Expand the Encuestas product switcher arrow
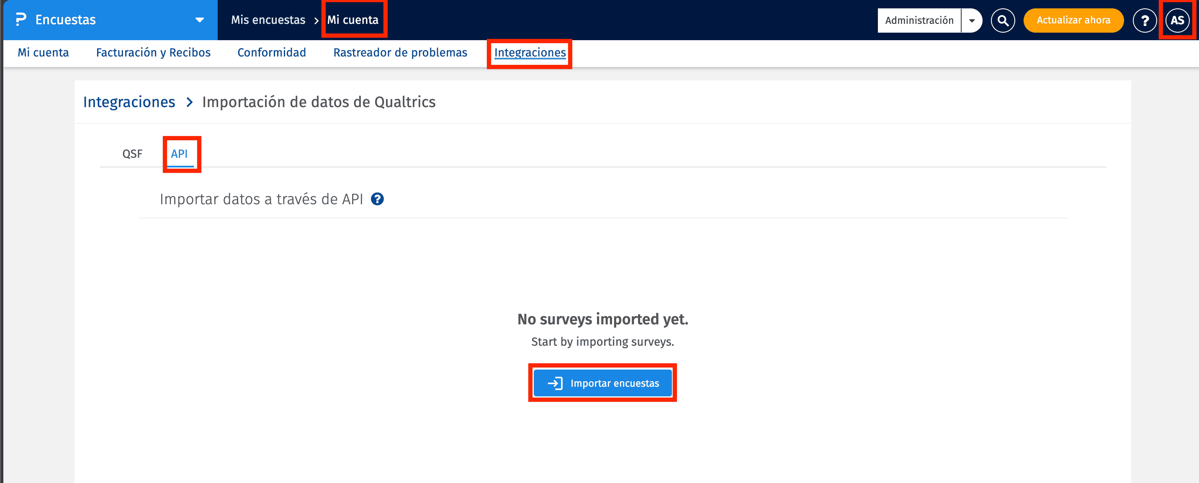Screen dimensions: 1199x483 click(200, 20)
